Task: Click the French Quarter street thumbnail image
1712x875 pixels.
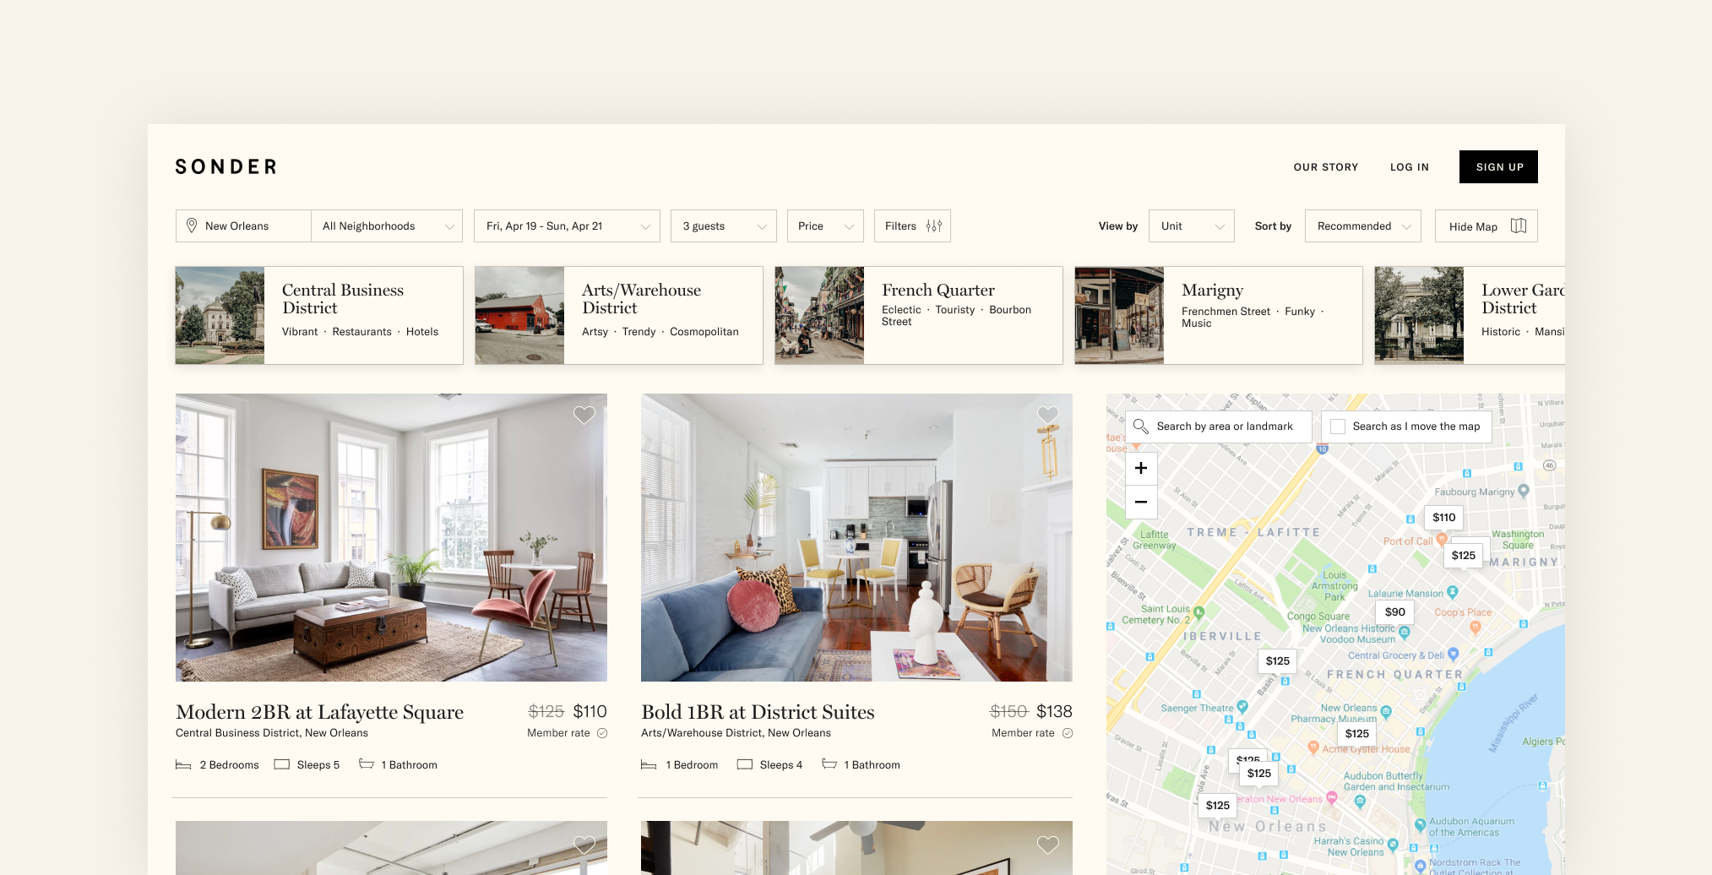Action: (819, 316)
